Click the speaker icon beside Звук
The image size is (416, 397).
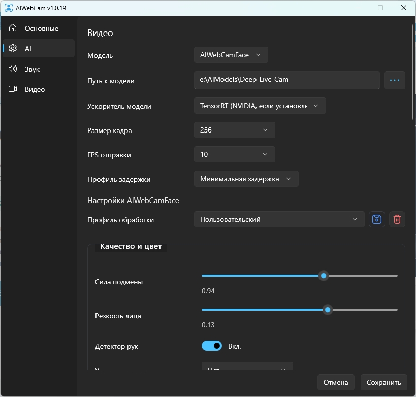[x=13, y=69]
